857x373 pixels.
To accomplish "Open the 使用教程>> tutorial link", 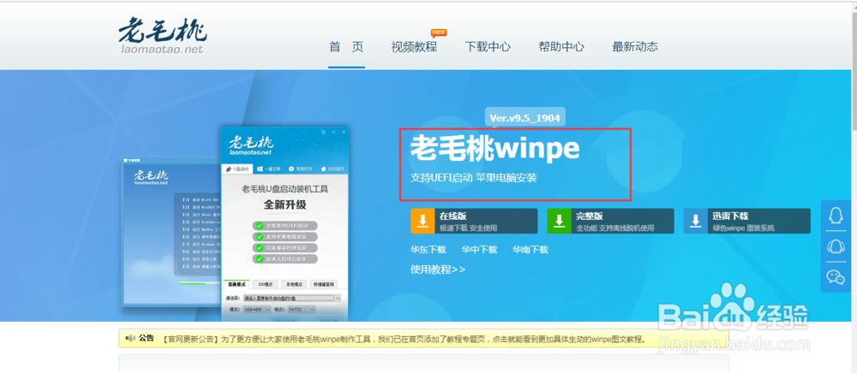I will (x=438, y=269).
